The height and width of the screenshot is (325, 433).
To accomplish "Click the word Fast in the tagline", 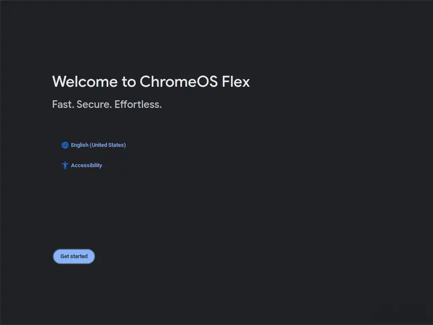I will [62, 104].
